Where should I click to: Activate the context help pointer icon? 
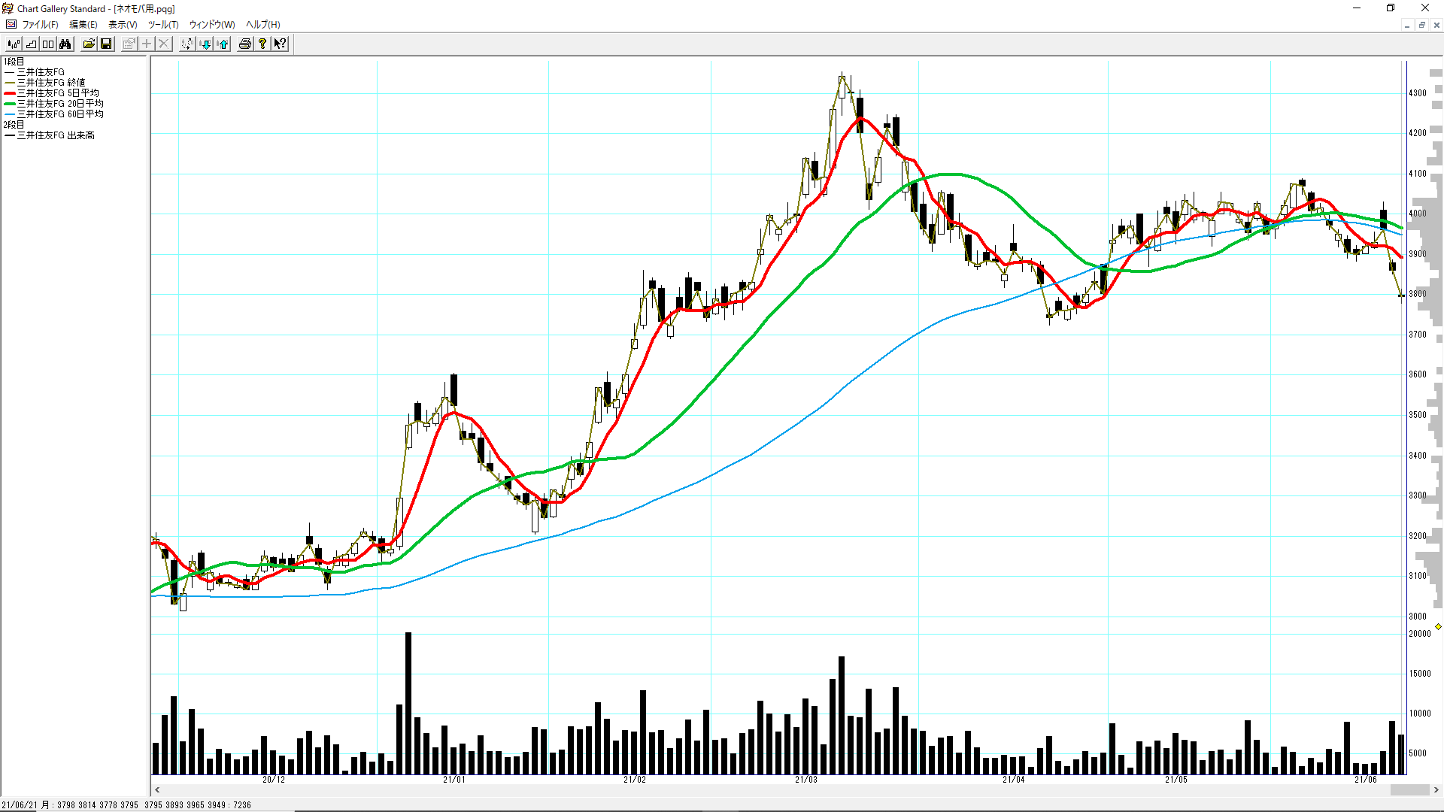pyautogui.click(x=280, y=44)
